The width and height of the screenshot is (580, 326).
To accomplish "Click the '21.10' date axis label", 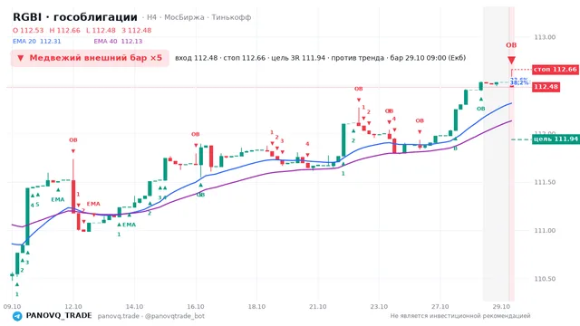I will [x=318, y=307].
